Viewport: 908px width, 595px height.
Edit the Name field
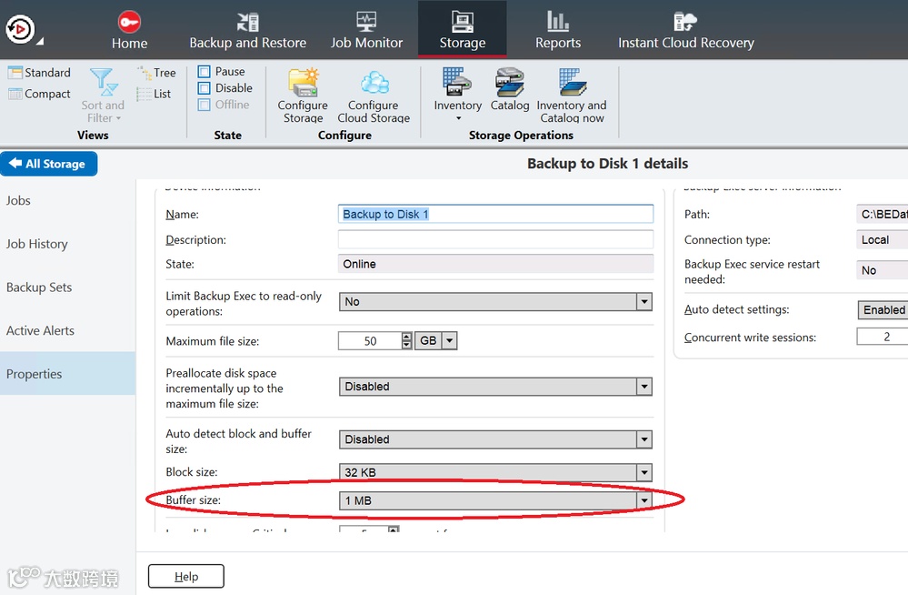tap(495, 214)
